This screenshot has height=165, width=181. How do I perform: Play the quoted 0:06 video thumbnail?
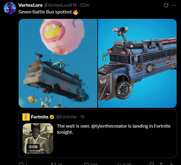(x=38, y=139)
